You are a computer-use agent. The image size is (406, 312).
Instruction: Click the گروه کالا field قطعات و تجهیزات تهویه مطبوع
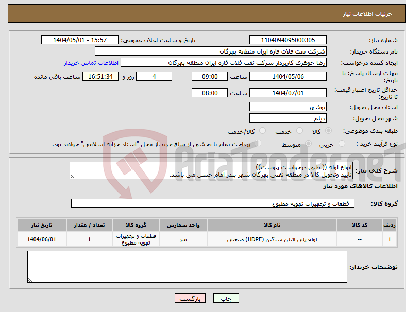point(213,203)
